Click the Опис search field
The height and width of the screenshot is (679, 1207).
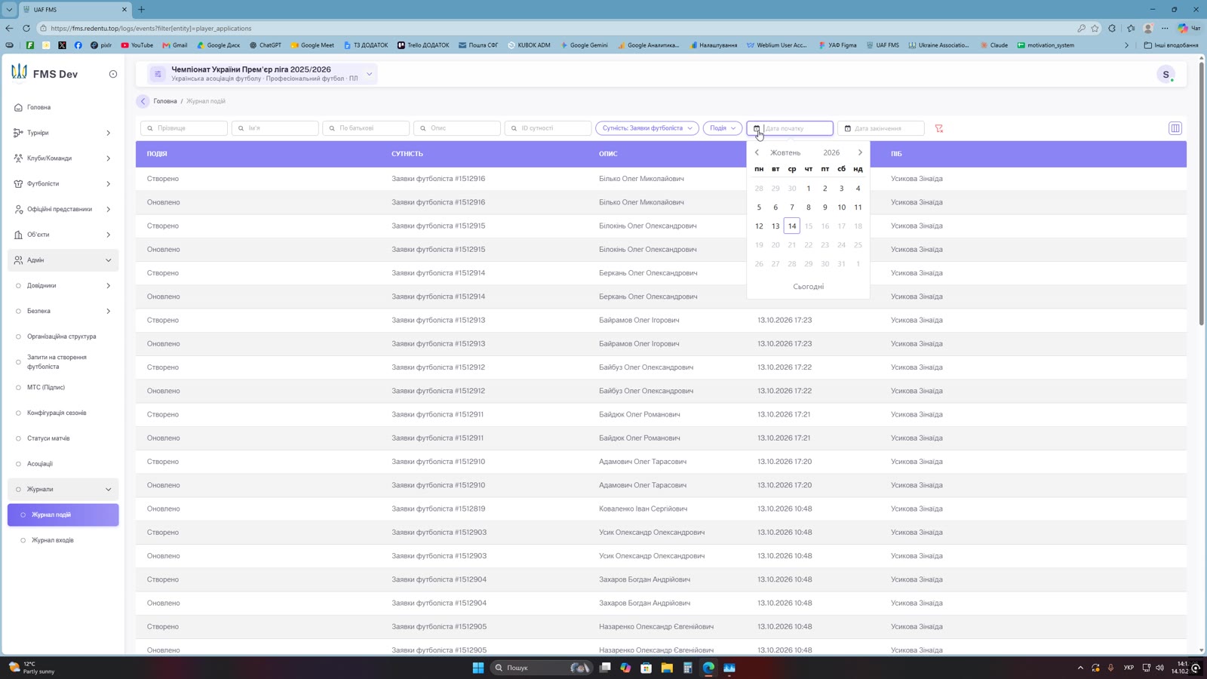click(457, 128)
